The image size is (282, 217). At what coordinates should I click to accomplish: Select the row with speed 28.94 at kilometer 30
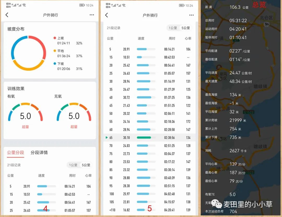[149, 81]
